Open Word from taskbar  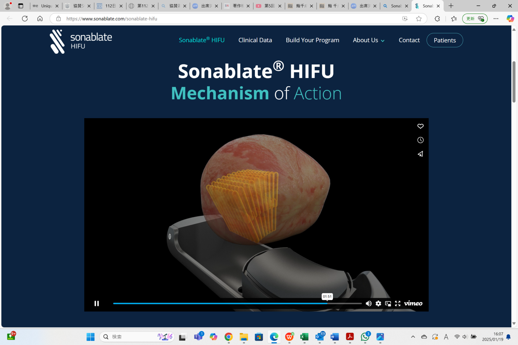pos(335,337)
